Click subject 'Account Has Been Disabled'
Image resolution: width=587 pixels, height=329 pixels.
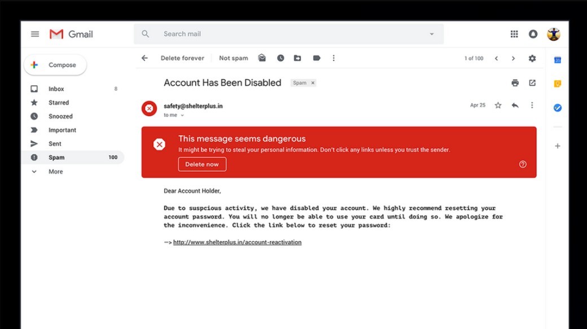[x=222, y=83]
